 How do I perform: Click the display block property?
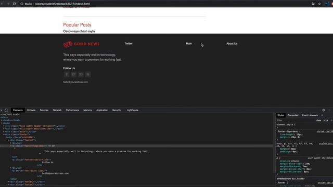click(x=289, y=161)
